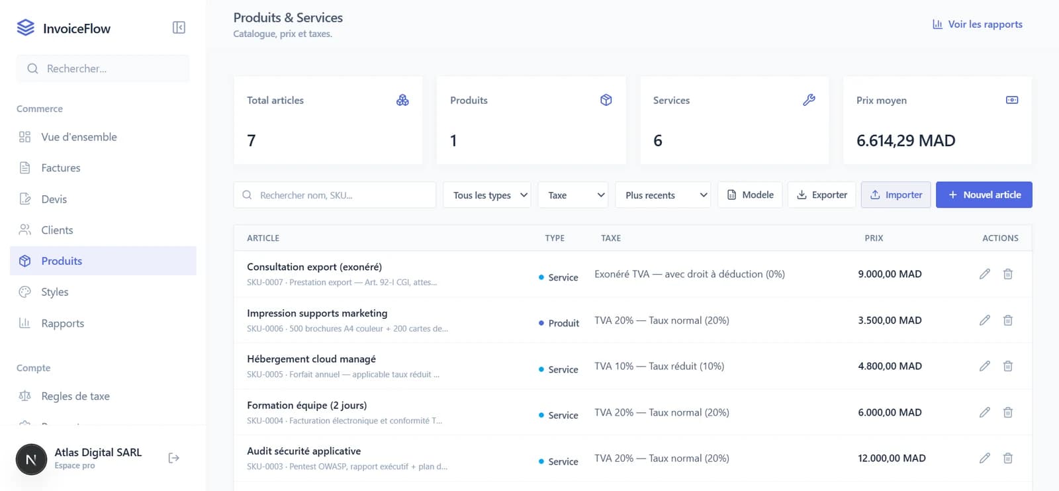
Task: Go to Factures in sidebar
Action: point(103,168)
